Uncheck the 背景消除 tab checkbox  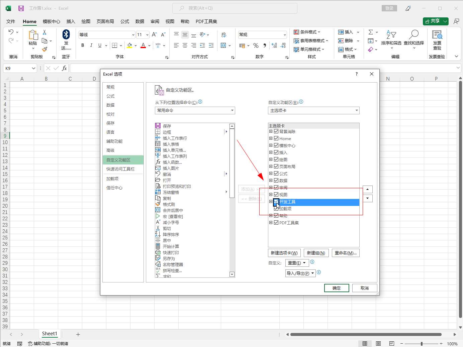(276, 131)
